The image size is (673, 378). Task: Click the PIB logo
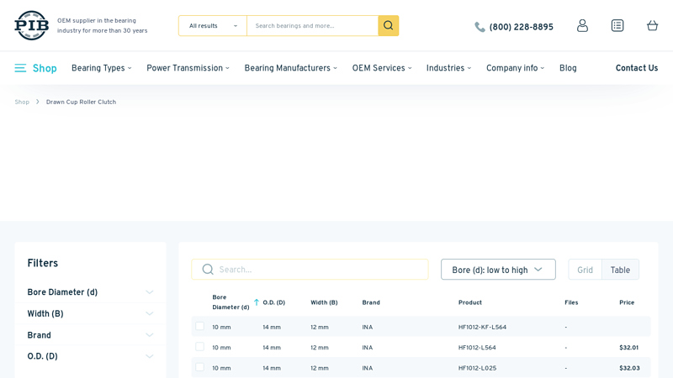[31, 25]
